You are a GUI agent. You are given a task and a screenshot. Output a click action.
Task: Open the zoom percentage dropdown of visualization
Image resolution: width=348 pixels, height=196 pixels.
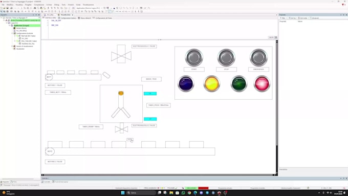(x=271, y=37)
